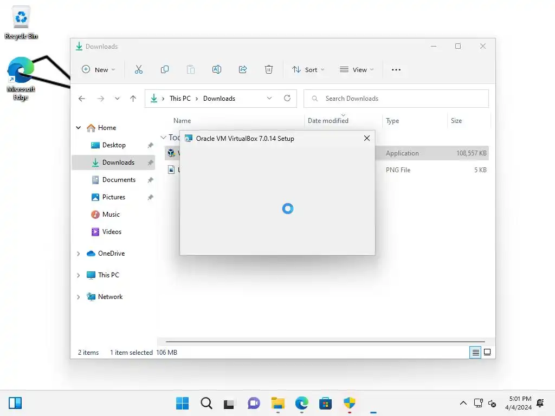
Task: Refresh the Downloads folder view
Action: coord(287,99)
